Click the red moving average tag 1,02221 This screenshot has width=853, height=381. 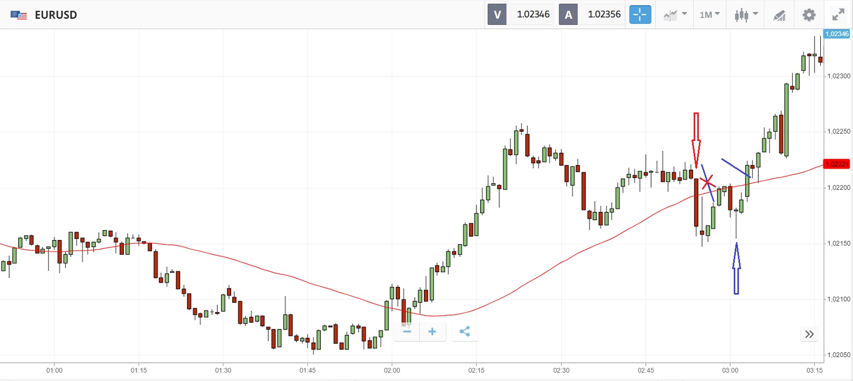coord(837,164)
